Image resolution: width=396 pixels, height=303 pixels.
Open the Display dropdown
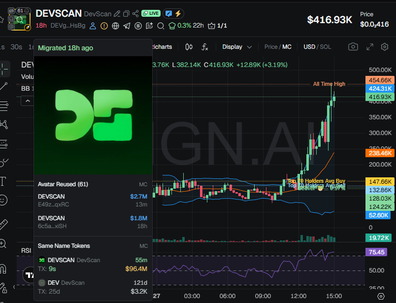point(237,47)
